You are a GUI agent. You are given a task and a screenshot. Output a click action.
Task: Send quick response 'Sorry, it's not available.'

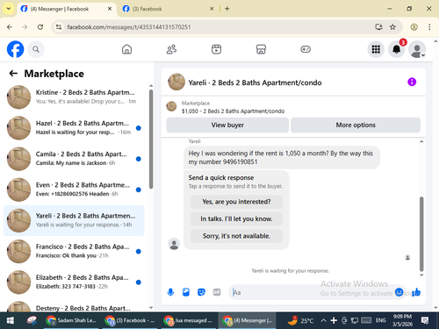[236, 236]
